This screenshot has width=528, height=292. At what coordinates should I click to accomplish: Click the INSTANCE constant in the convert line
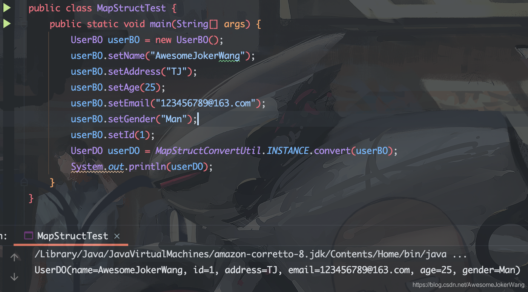(x=288, y=151)
